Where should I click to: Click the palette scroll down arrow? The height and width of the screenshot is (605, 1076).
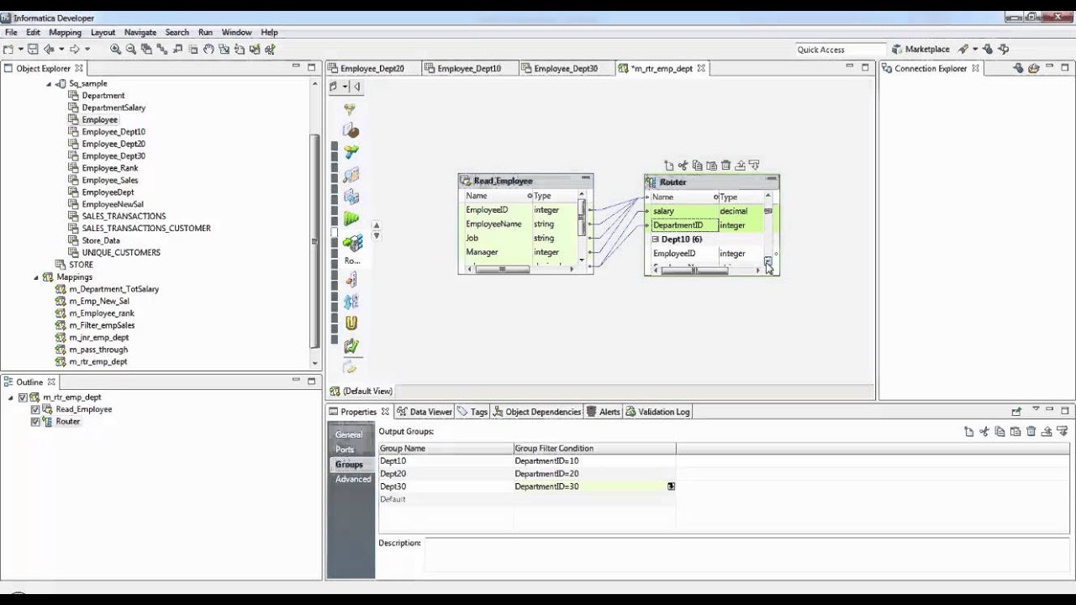pyautogui.click(x=376, y=236)
